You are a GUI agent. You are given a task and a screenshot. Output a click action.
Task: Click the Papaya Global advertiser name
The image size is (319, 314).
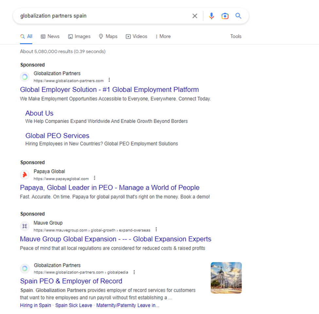click(x=49, y=171)
